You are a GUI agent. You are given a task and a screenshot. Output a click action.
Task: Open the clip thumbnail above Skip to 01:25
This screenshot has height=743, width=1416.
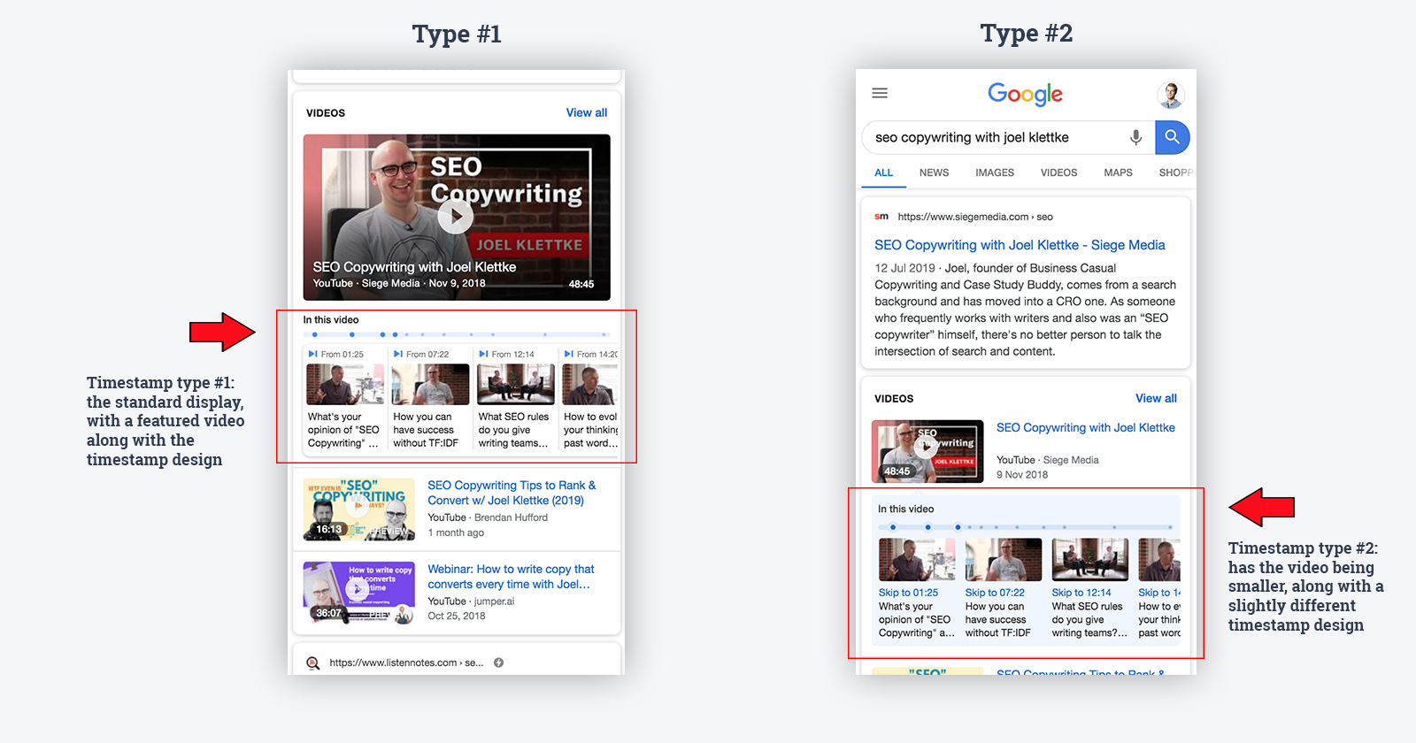click(917, 559)
